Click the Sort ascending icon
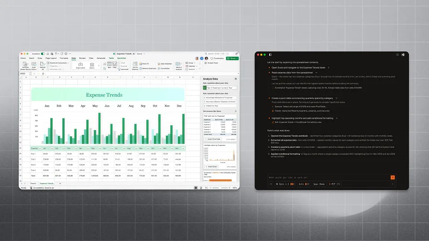The image size is (429, 241). tap(105, 64)
